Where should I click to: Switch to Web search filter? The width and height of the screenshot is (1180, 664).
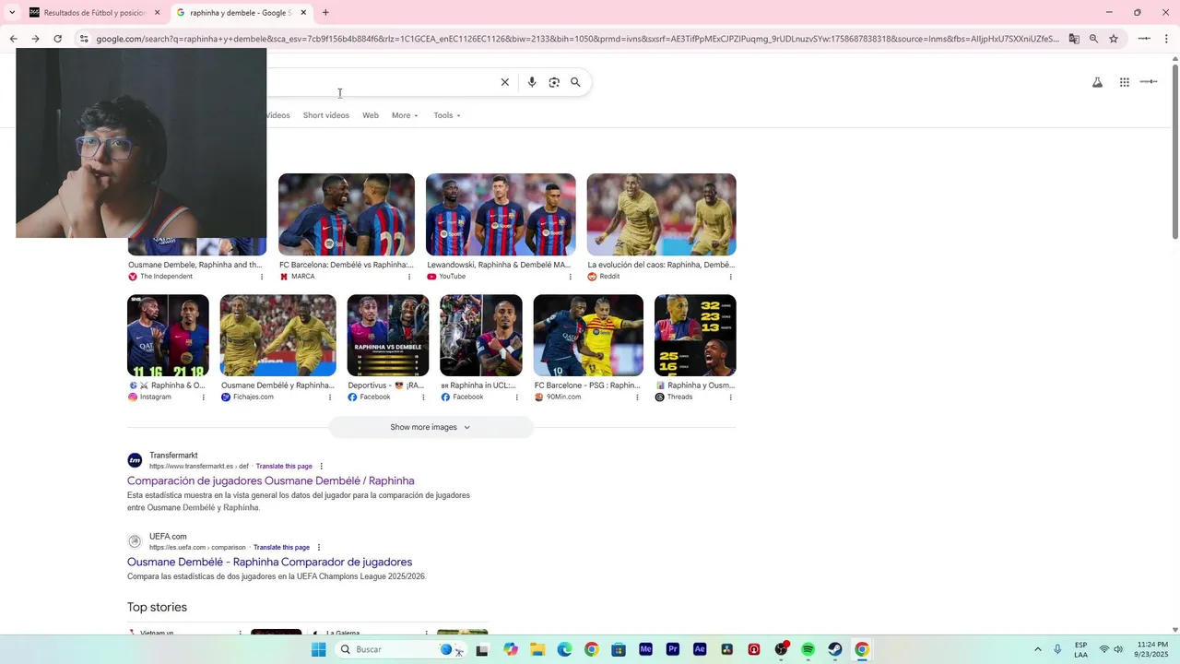click(x=371, y=115)
